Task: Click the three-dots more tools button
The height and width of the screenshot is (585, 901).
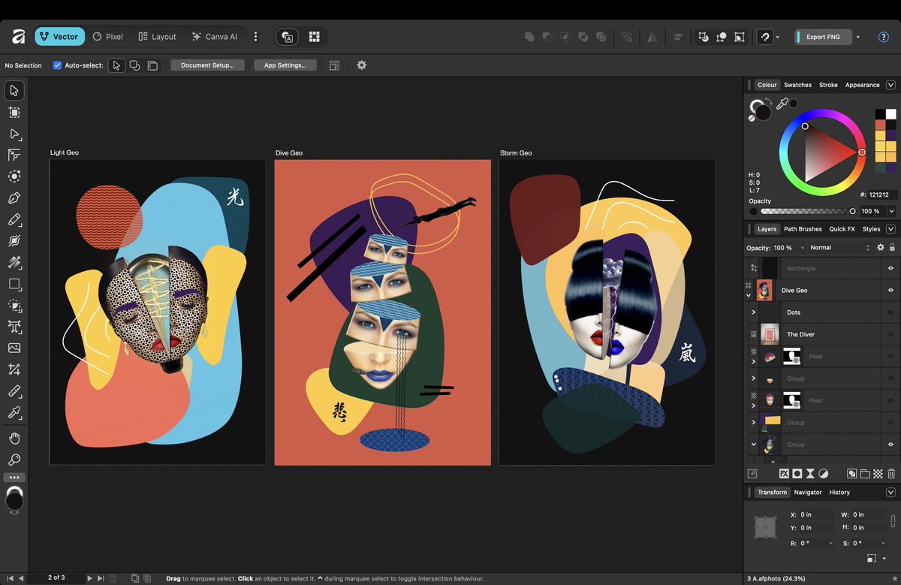Action: pos(14,478)
